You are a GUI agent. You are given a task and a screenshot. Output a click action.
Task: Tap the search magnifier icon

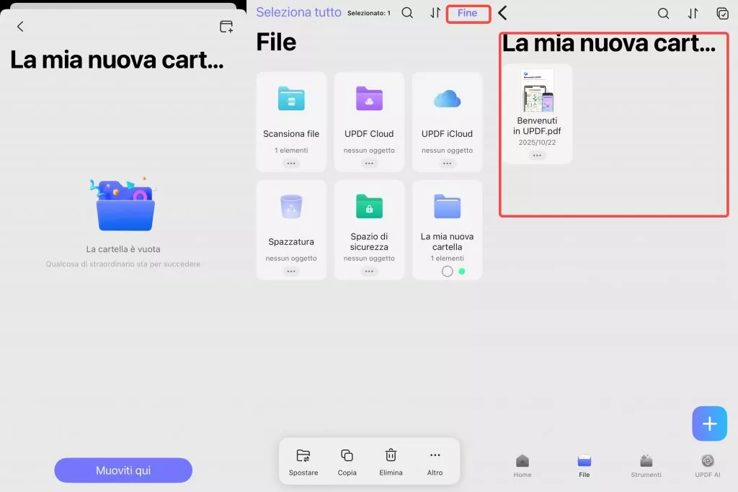pos(408,12)
